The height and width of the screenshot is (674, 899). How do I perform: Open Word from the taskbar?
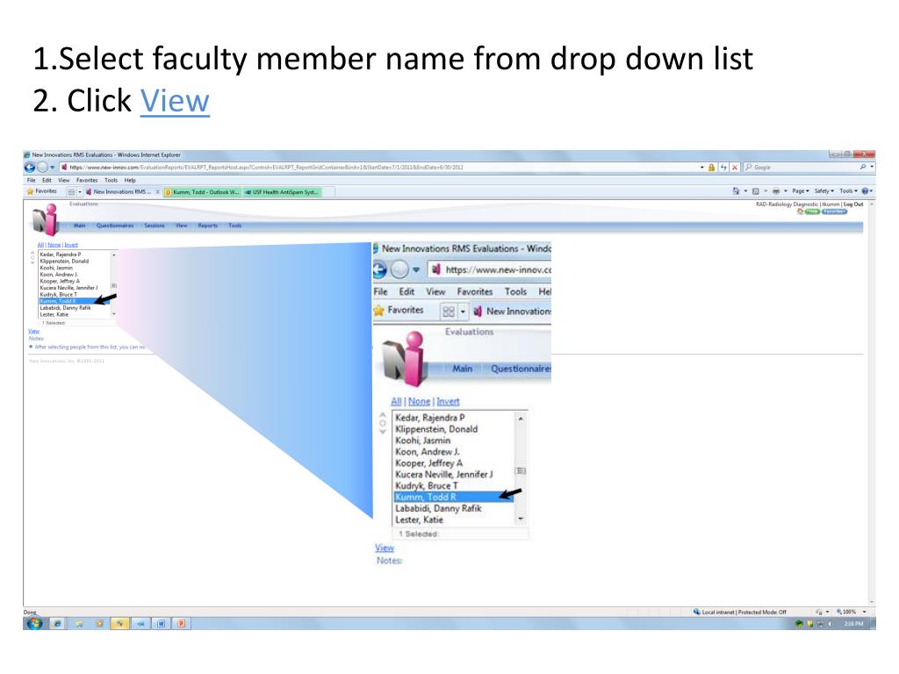tap(162, 624)
